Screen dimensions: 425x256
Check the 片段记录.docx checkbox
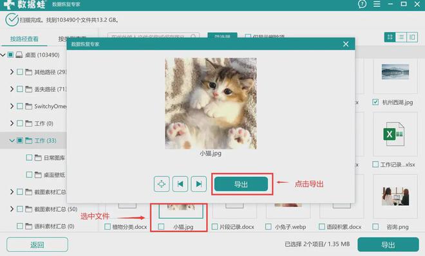[x=214, y=226]
